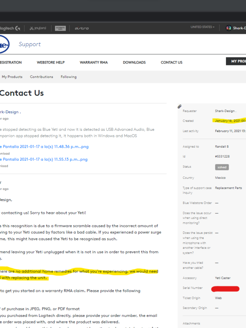Open the Warranty RMA menu

point(94,62)
